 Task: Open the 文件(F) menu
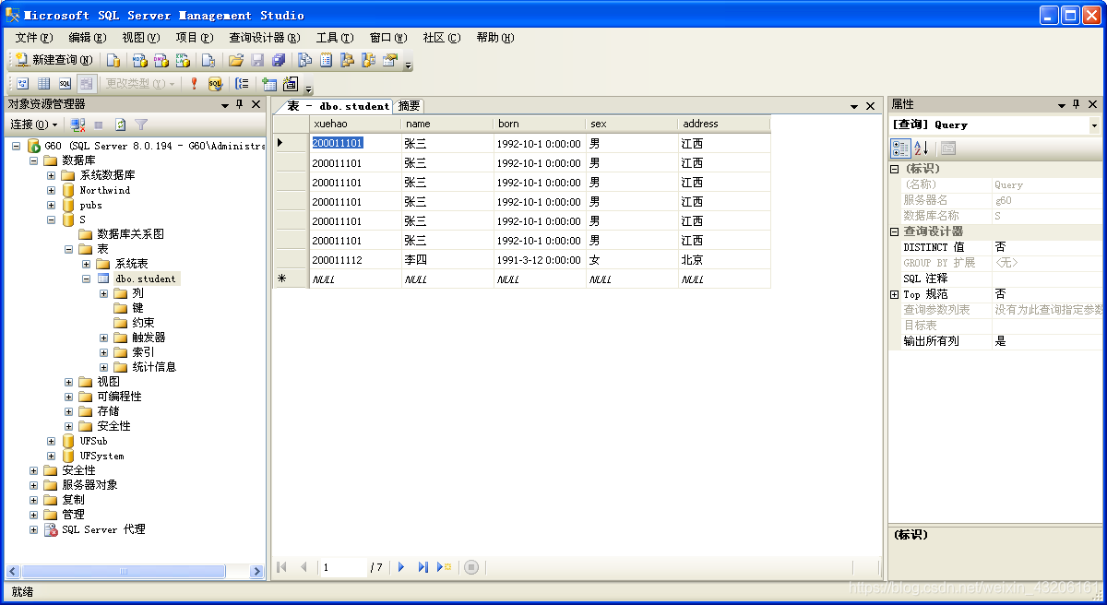point(34,38)
